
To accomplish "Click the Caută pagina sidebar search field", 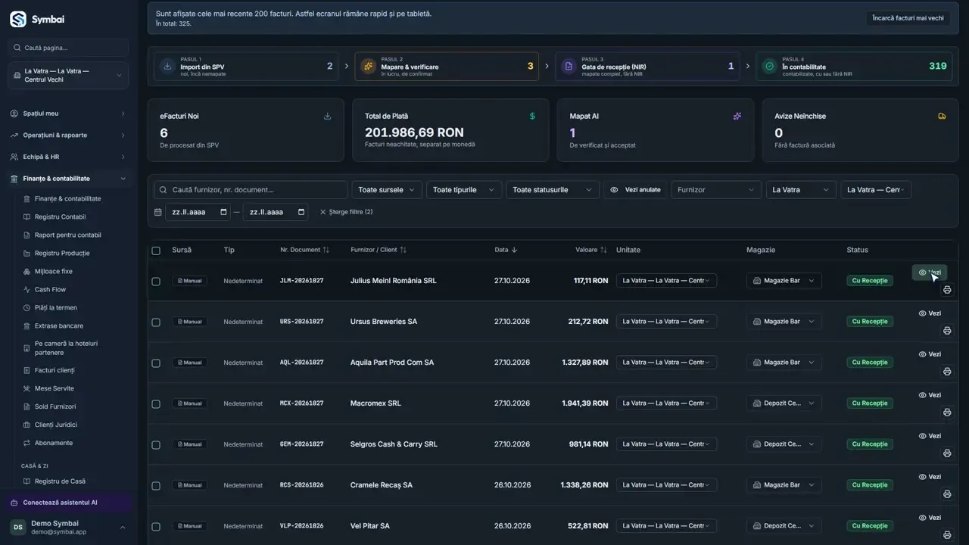I will pos(69,48).
